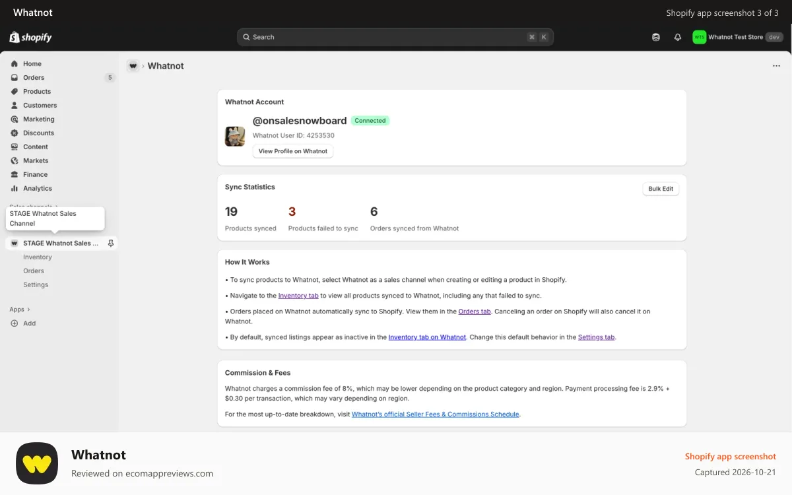Click the dev badge beside store name
Screen dimensions: 792x495
coord(774,37)
